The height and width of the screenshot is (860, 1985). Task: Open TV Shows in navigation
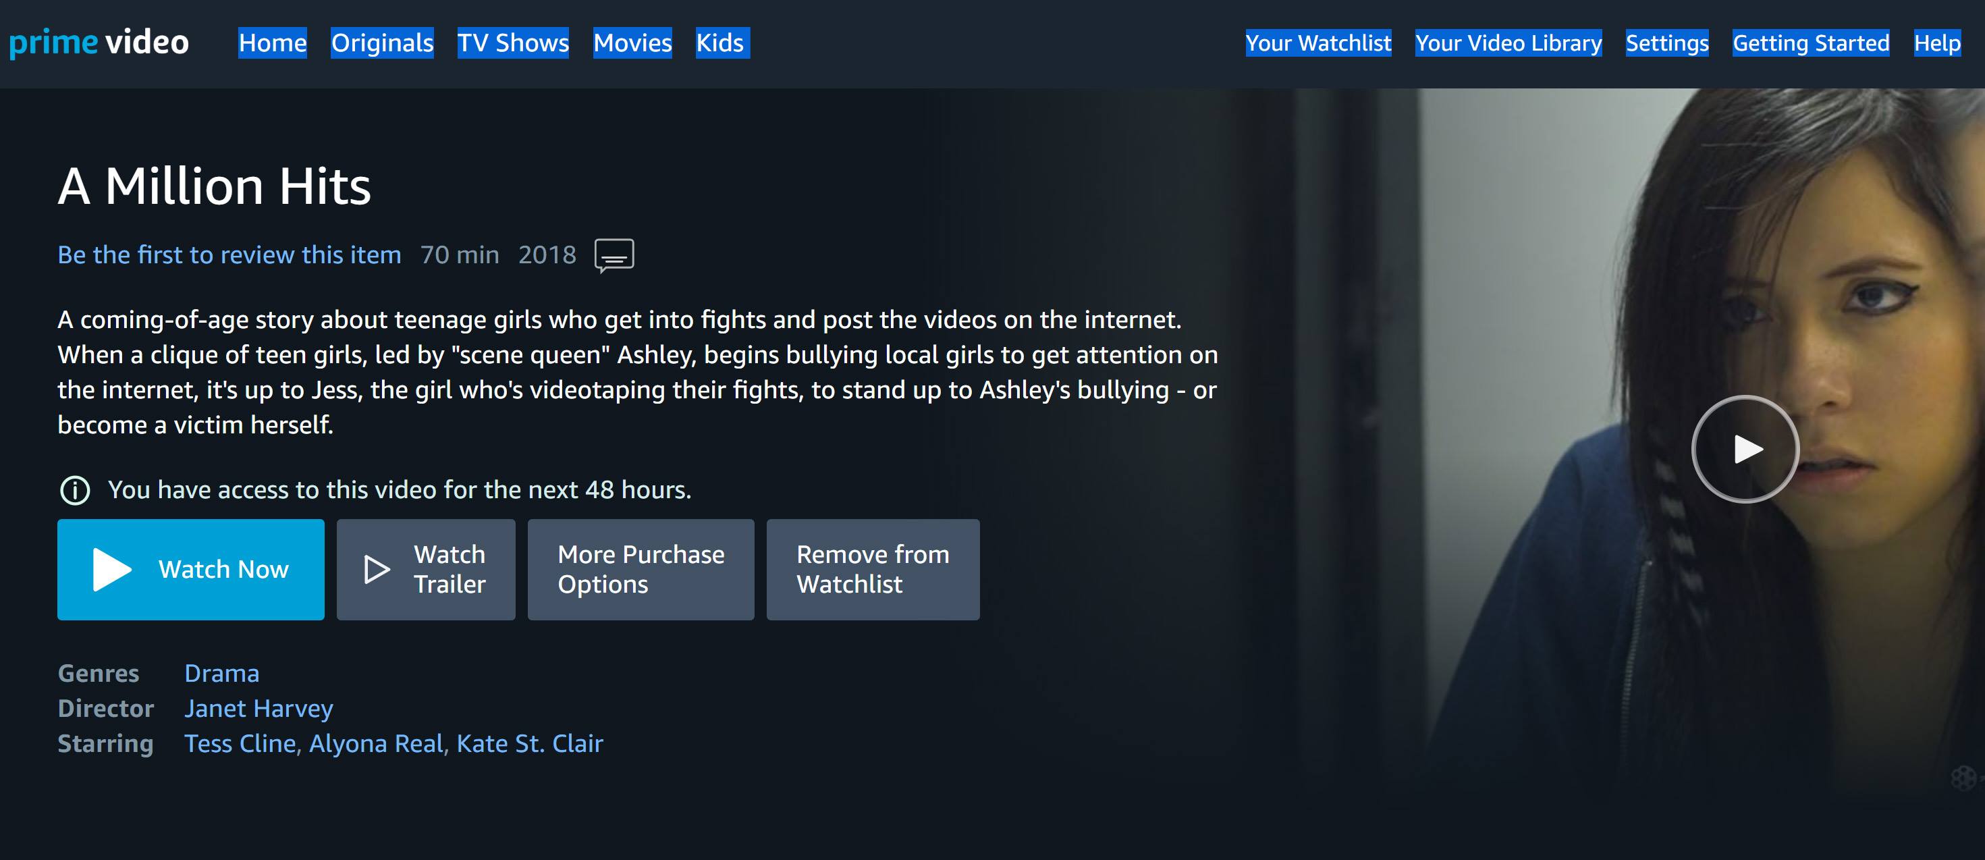pyautogui.click(x=513, y=43)
